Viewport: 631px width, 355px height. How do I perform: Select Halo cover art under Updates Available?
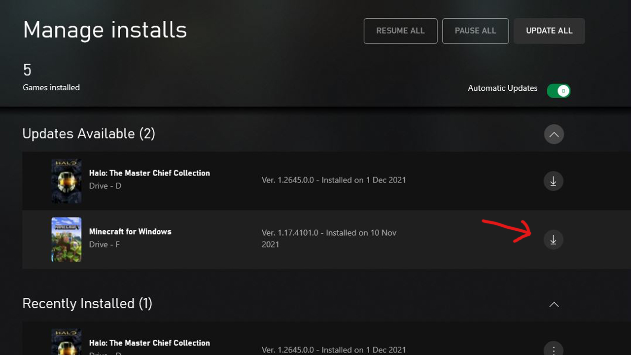point(67,181)
